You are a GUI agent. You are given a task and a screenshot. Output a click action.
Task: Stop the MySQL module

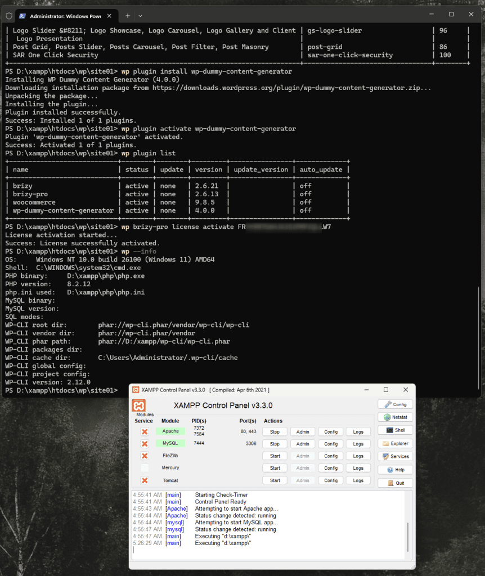(275, 444)
